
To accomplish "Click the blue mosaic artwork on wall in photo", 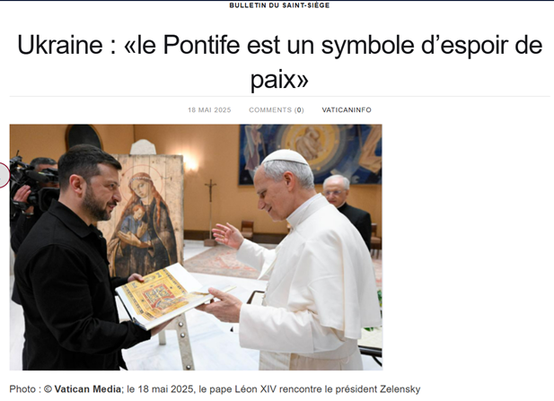I will (310, 154).
